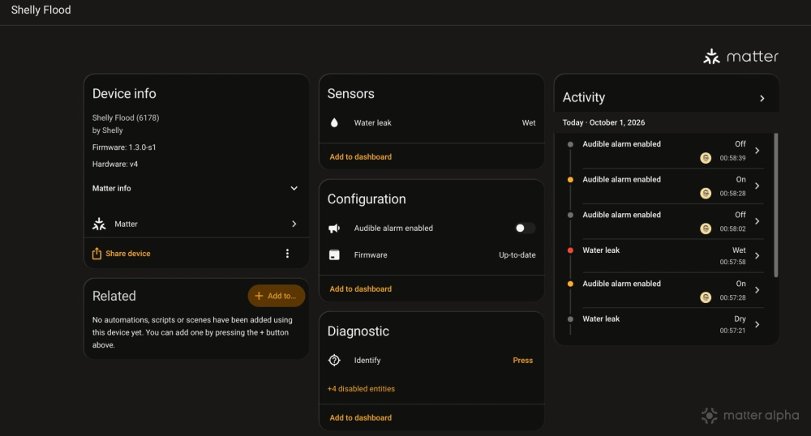The width and height of the screenshot is (811, 436).
Task: Click user avatar on 00:58:39 activity entry
Action: [x=706, y=158]
